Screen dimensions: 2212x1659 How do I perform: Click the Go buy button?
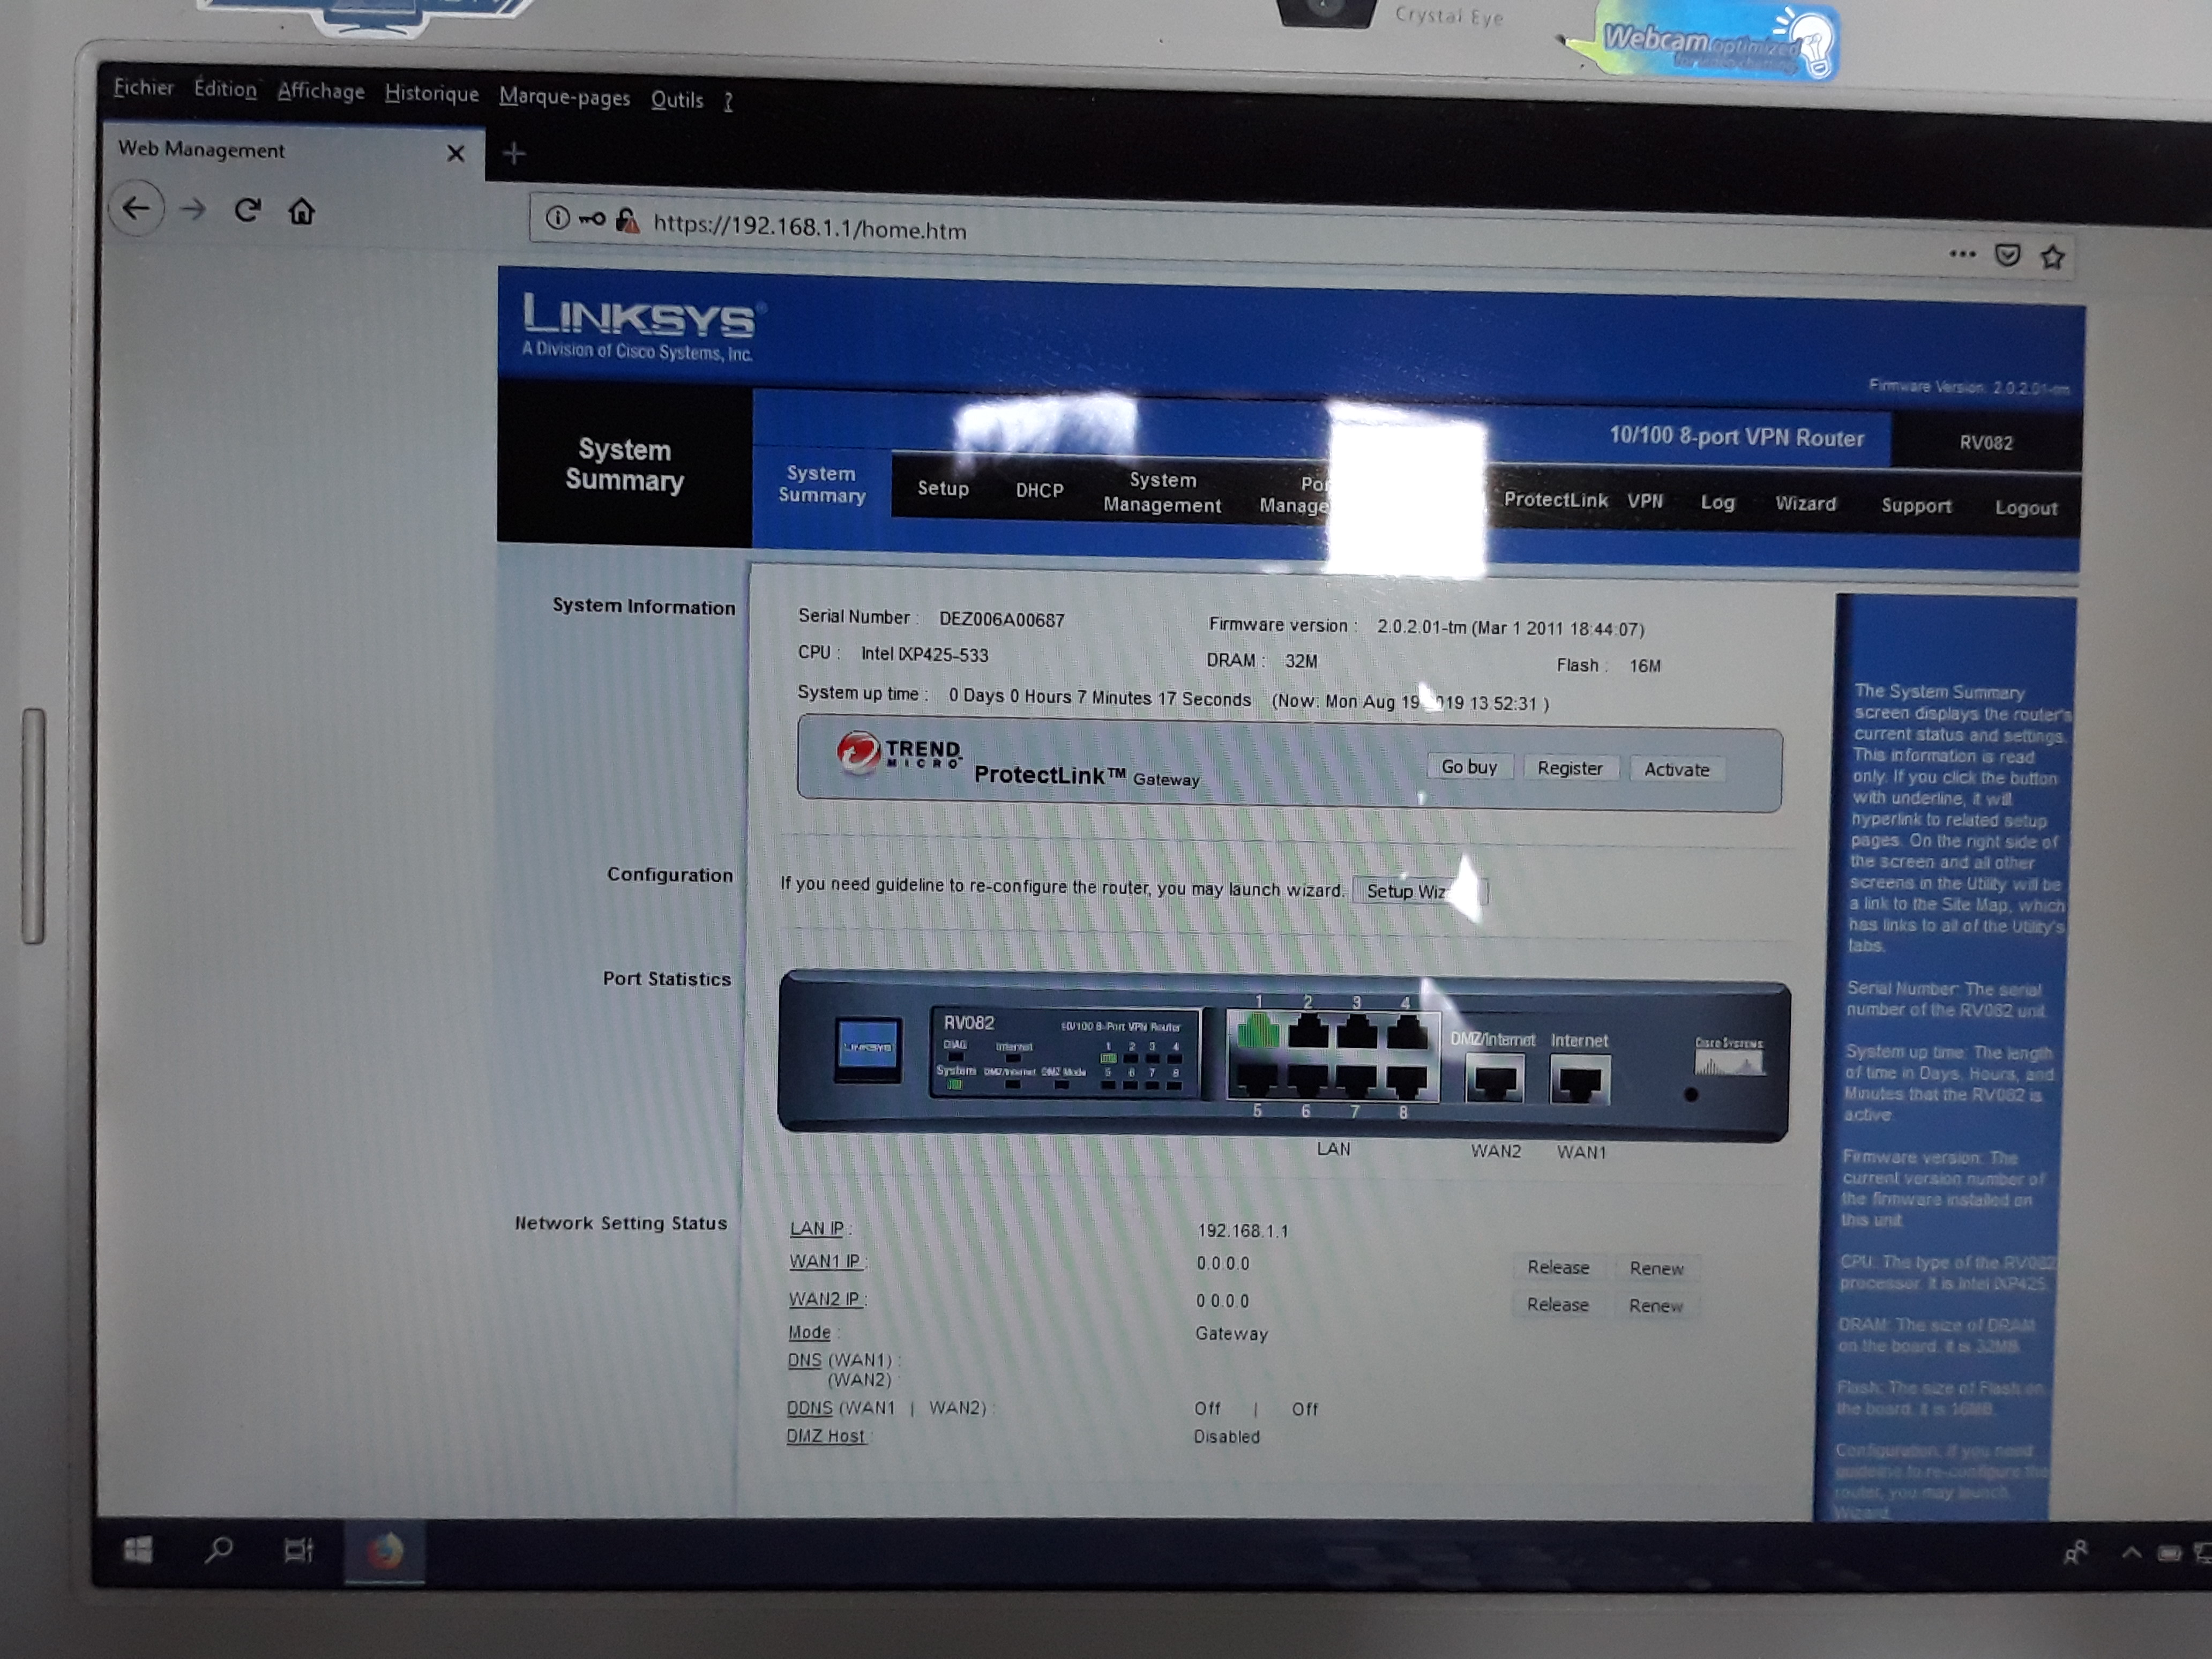click(1469, 767)
